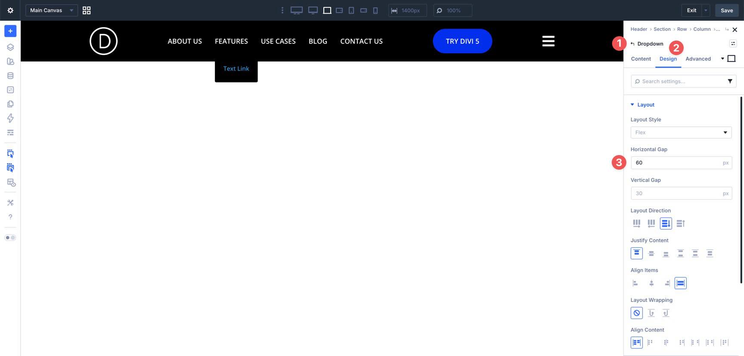Open the Main Canvas selector
Image resolution: width=744 pixels, height=356 pixels.
tap(52, 10)
